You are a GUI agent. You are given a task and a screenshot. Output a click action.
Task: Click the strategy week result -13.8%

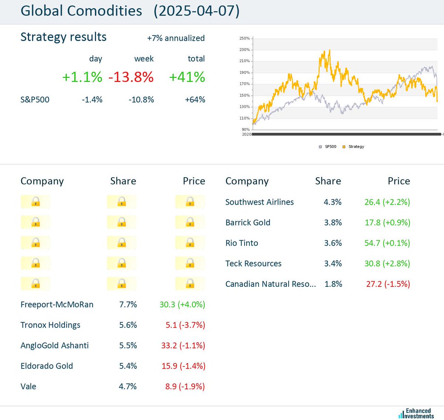click(131, 77)
